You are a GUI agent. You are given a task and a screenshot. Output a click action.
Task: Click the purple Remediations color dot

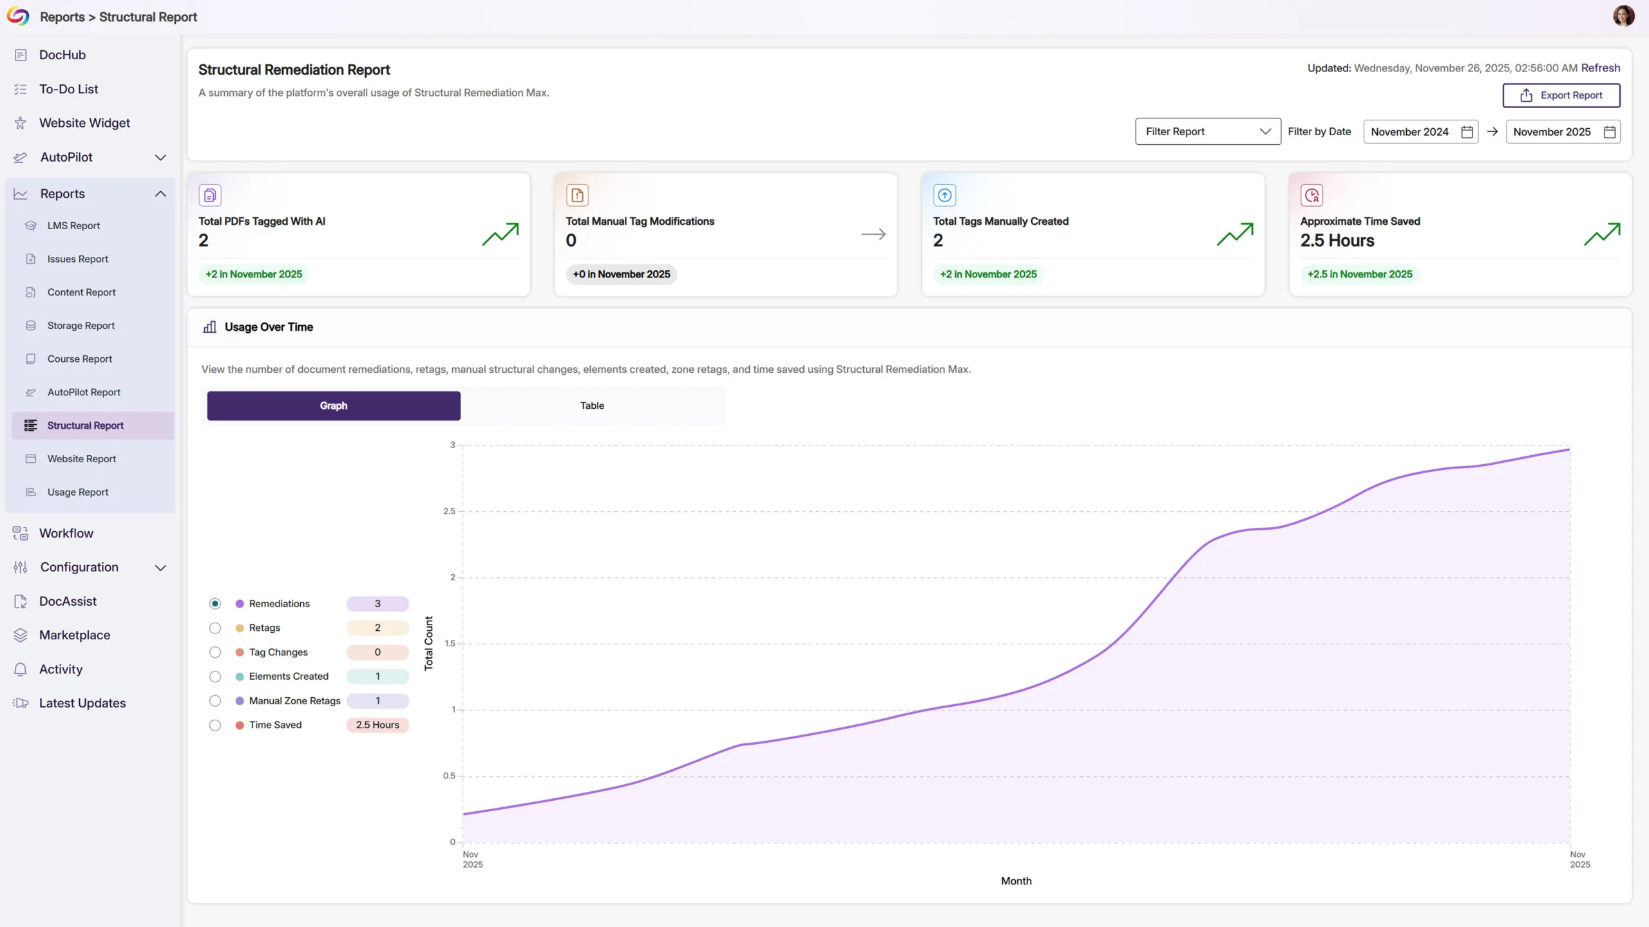click(x=240, y=604)
